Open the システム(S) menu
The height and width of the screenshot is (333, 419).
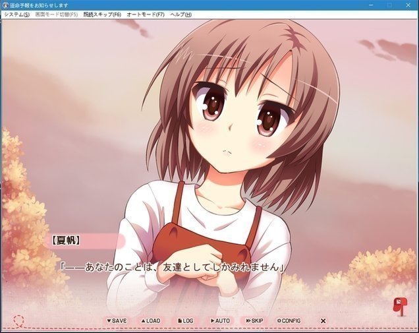(x=16, y=15)
